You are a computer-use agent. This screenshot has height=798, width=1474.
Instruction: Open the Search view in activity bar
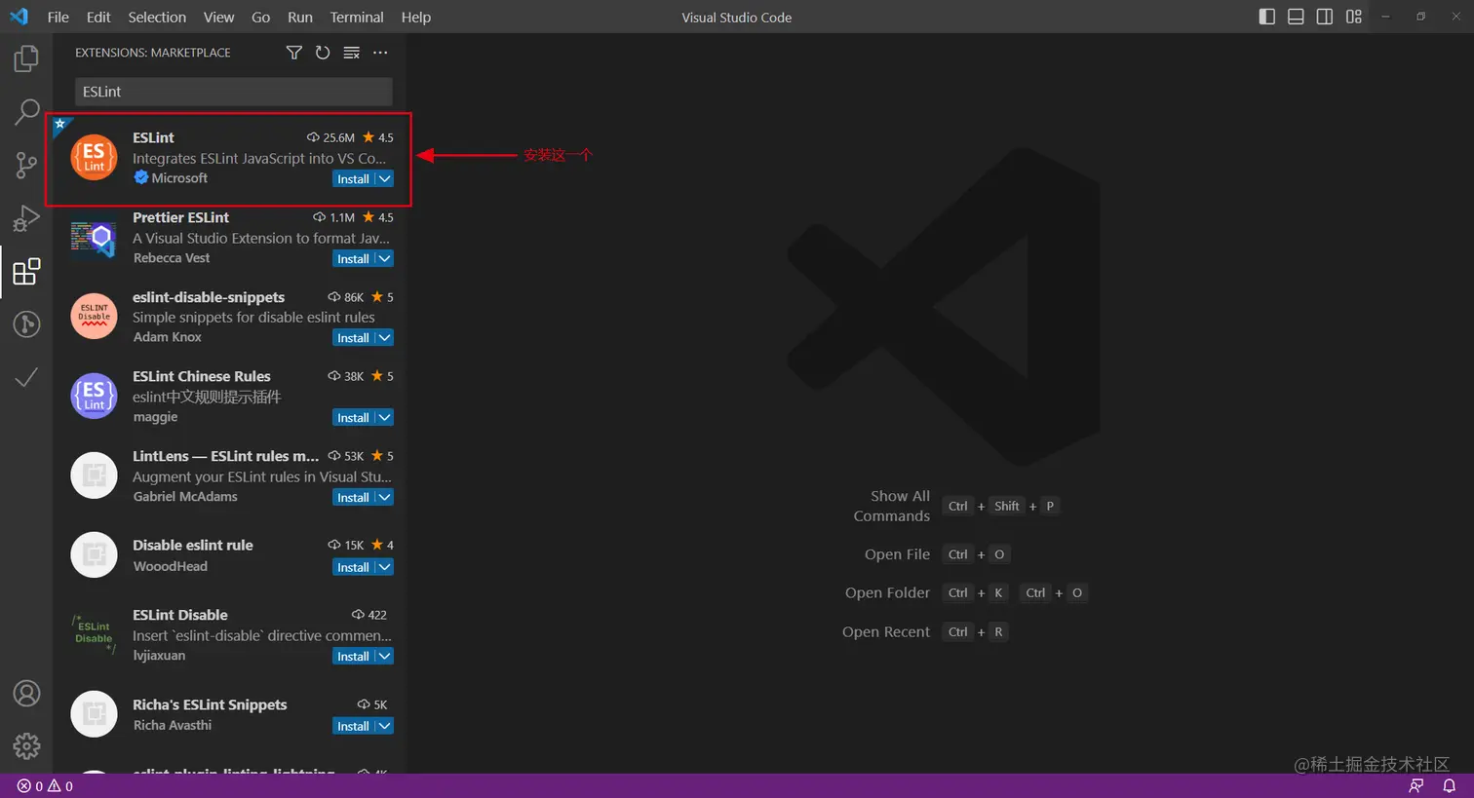pyautogui.click(x=26, y=111)
